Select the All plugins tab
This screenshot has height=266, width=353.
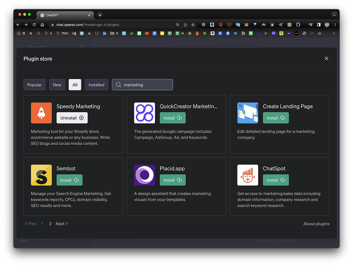[75, 85]
